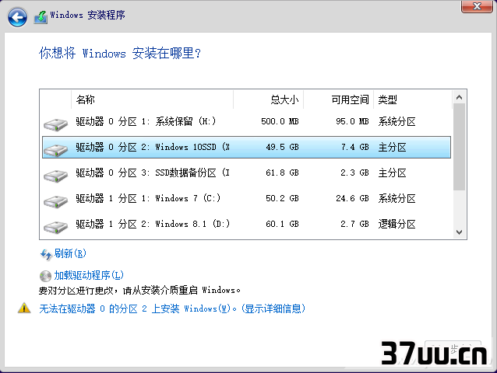The width and height of the screenshot is (497, 373).
Task: Select row 驱动器 0 分区 3: SSD数据备份区
Action: (246, 173)
